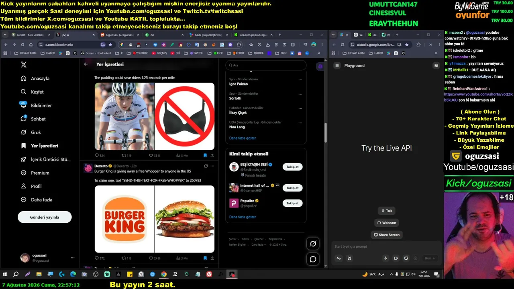
Task: Open cyclist and bra image post
Action: pos(155,116)
